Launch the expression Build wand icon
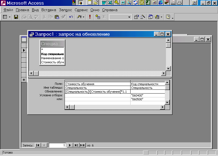 click(x=143, y=17)
